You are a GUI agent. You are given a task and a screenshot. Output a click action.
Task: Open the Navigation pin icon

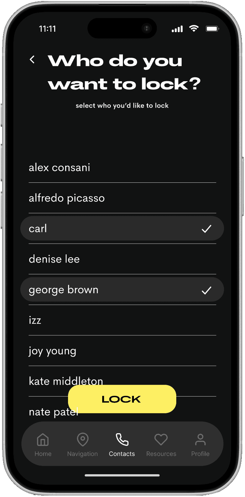coord(83,440)
